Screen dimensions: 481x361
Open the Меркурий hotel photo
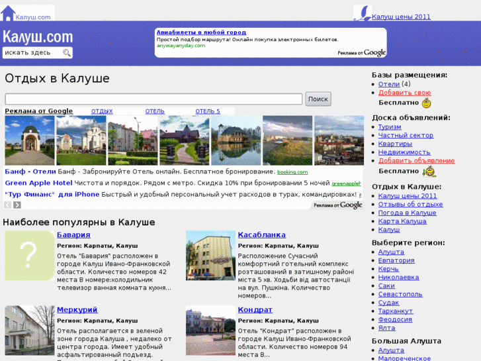(29, 331)
